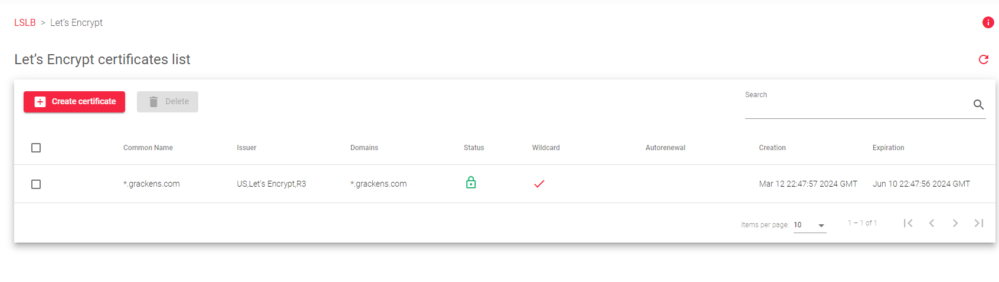Sort by Expiration column header
The height and width of the screenshot is (282, 999).
888,148
